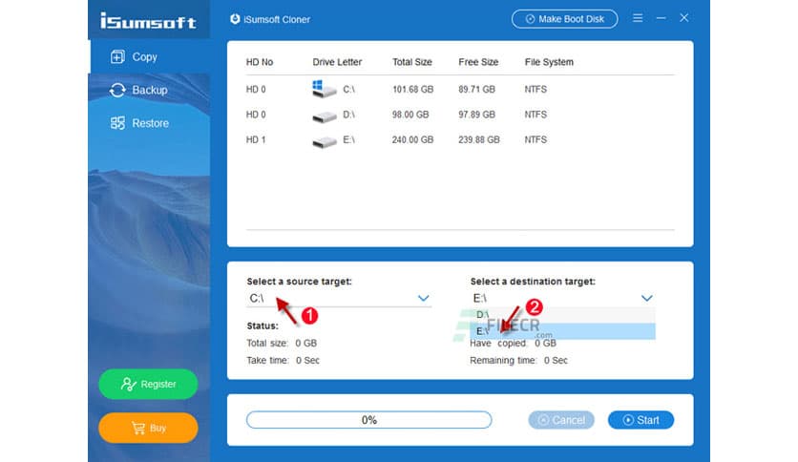This screenshot has width=798, height=462.
Task: Click the 97.89 GB free size cell
Action: click(476, 115)
